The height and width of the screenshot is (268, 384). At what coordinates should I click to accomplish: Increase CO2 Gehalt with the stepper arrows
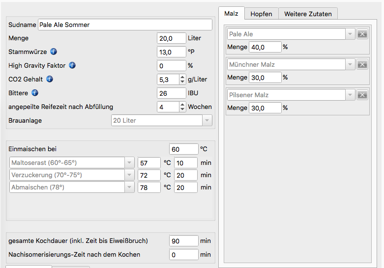[183, 77]
